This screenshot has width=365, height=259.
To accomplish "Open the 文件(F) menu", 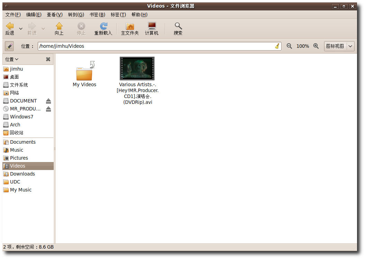I will (13, 15).
